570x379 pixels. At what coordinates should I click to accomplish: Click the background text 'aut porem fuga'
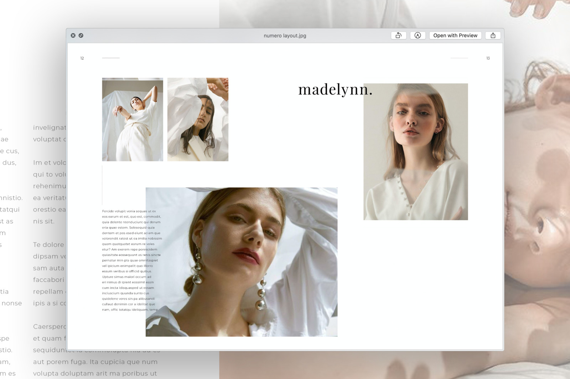61,362
